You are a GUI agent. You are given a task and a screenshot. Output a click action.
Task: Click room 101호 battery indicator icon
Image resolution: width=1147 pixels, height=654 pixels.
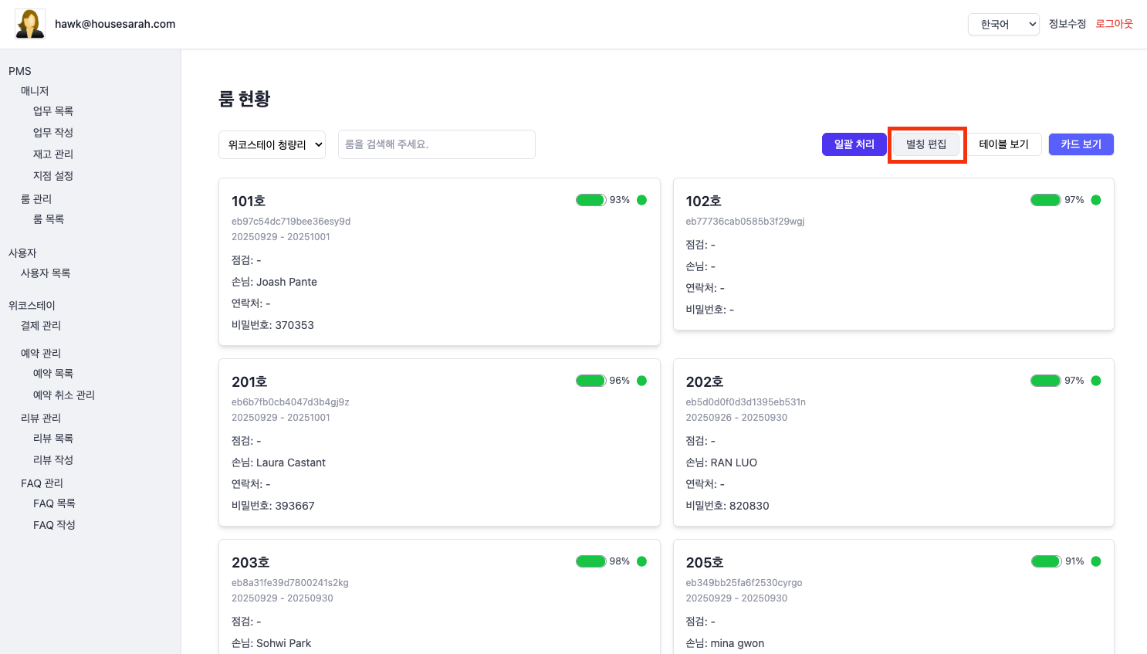pos(590,200)
